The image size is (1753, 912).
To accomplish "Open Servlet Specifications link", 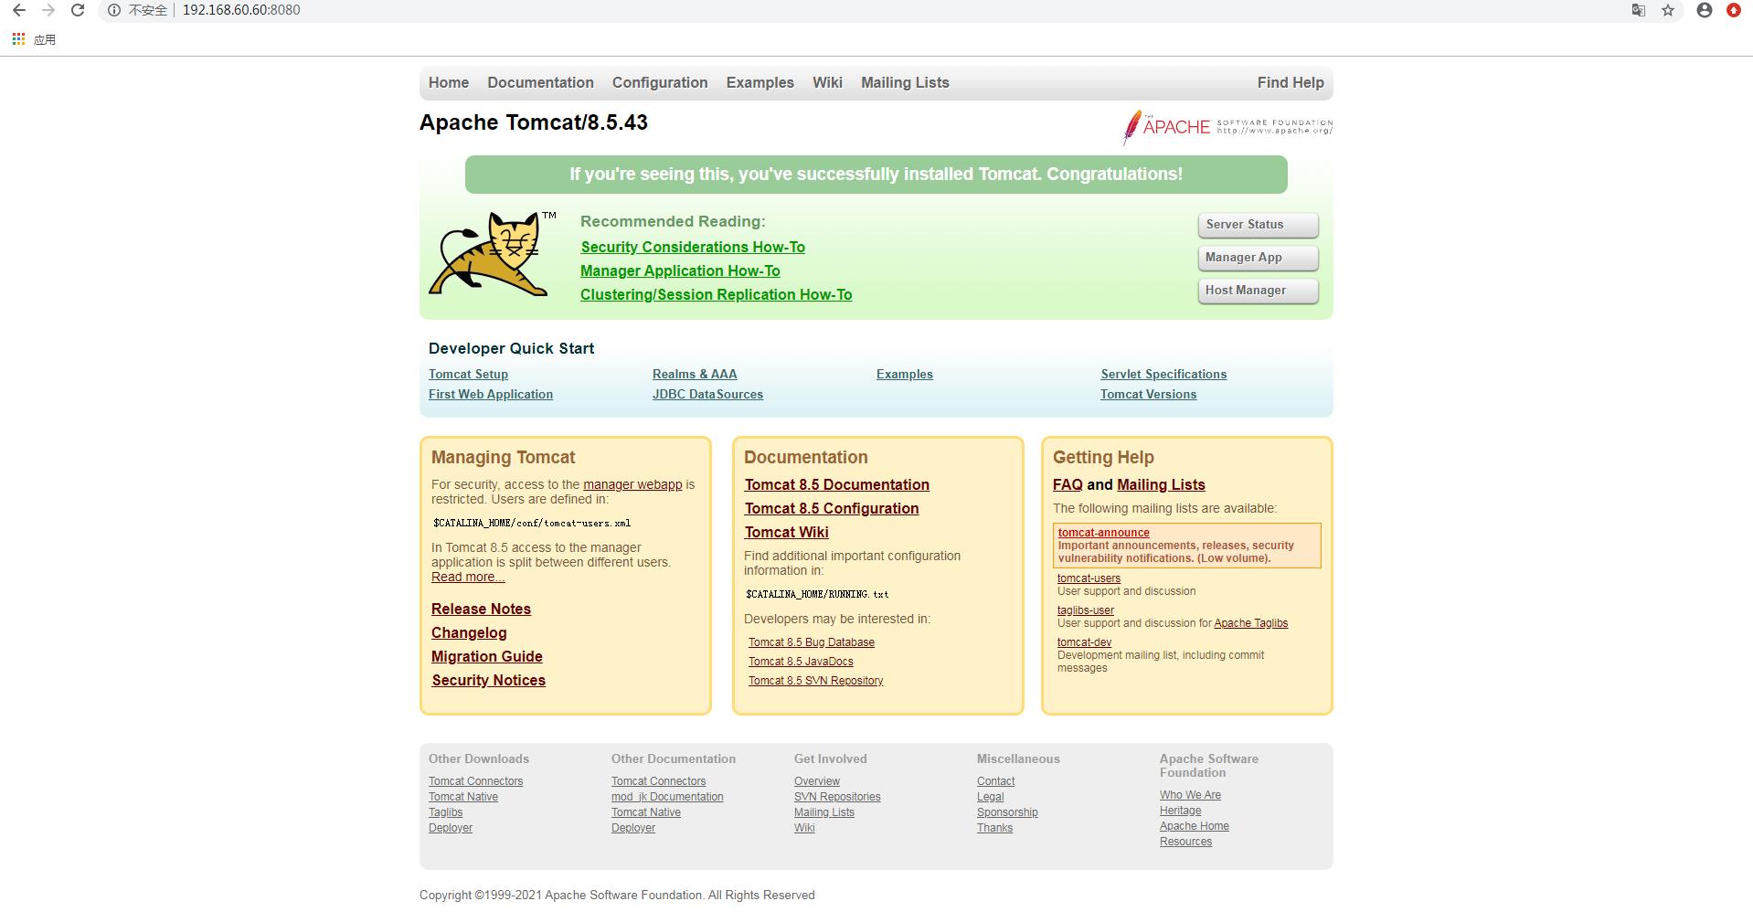I will tap(1163, 374).
